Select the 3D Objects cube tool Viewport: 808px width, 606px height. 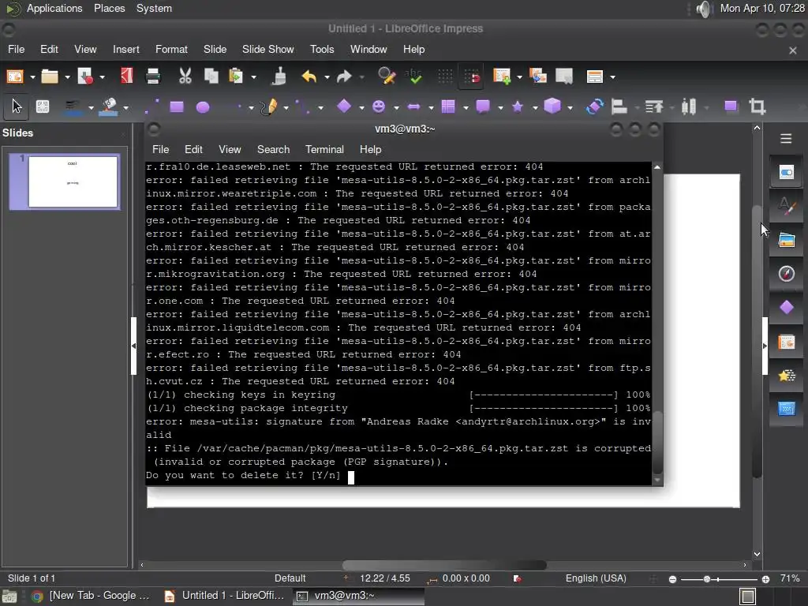[552, 107]
